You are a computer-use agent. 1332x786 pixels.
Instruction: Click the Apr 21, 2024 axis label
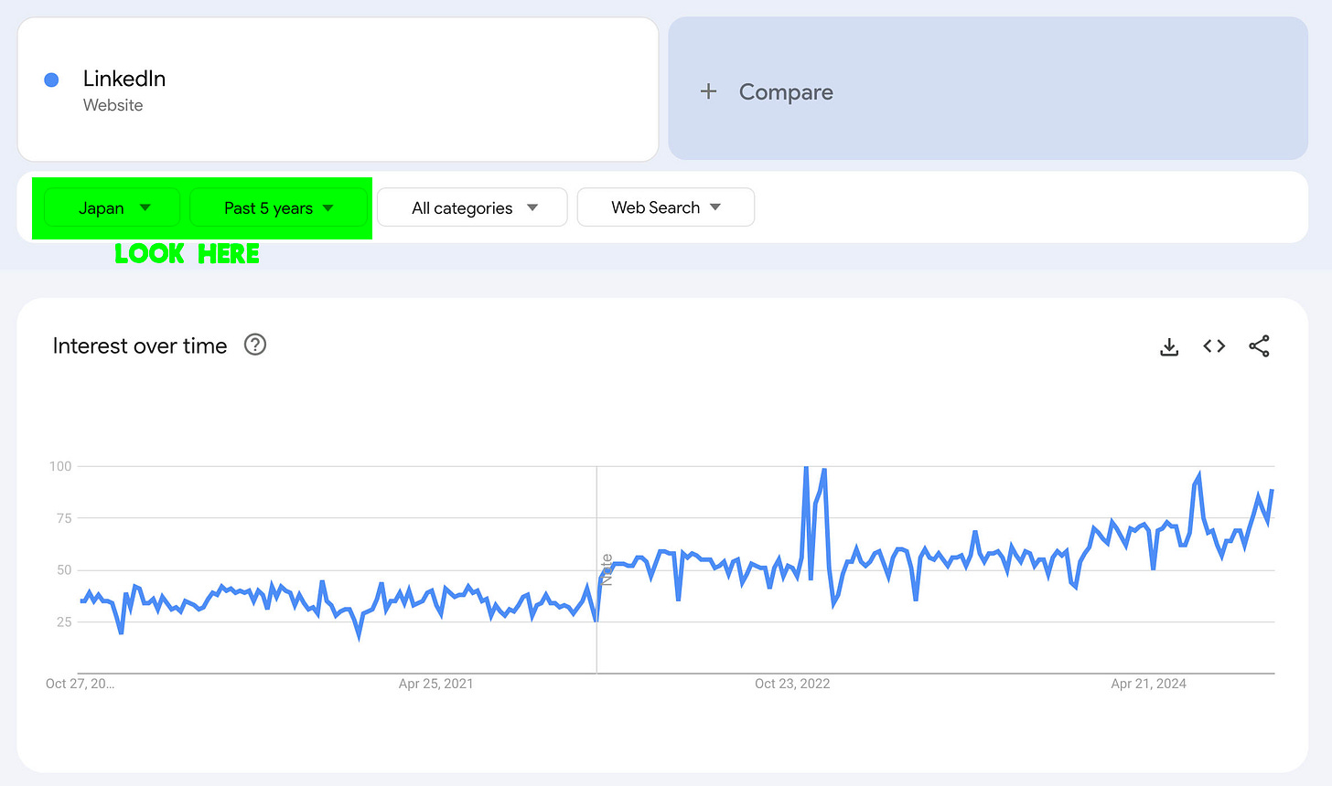(x=1148, y=684)
